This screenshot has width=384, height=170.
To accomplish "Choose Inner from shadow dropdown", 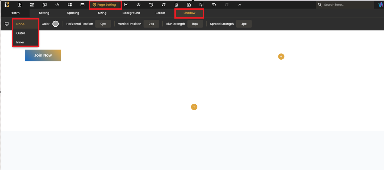I will click(20, 42).
